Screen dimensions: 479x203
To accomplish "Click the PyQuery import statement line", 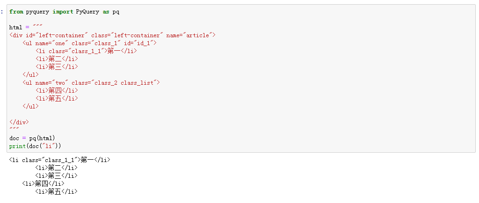I will click(x=64, y=12).
